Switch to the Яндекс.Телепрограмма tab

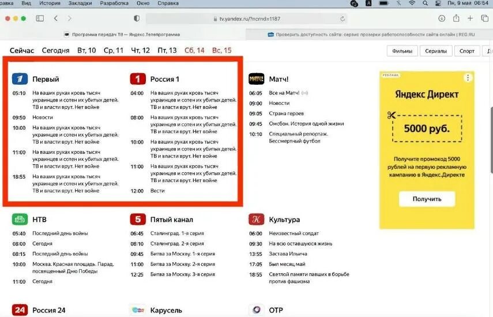point(123,35)
